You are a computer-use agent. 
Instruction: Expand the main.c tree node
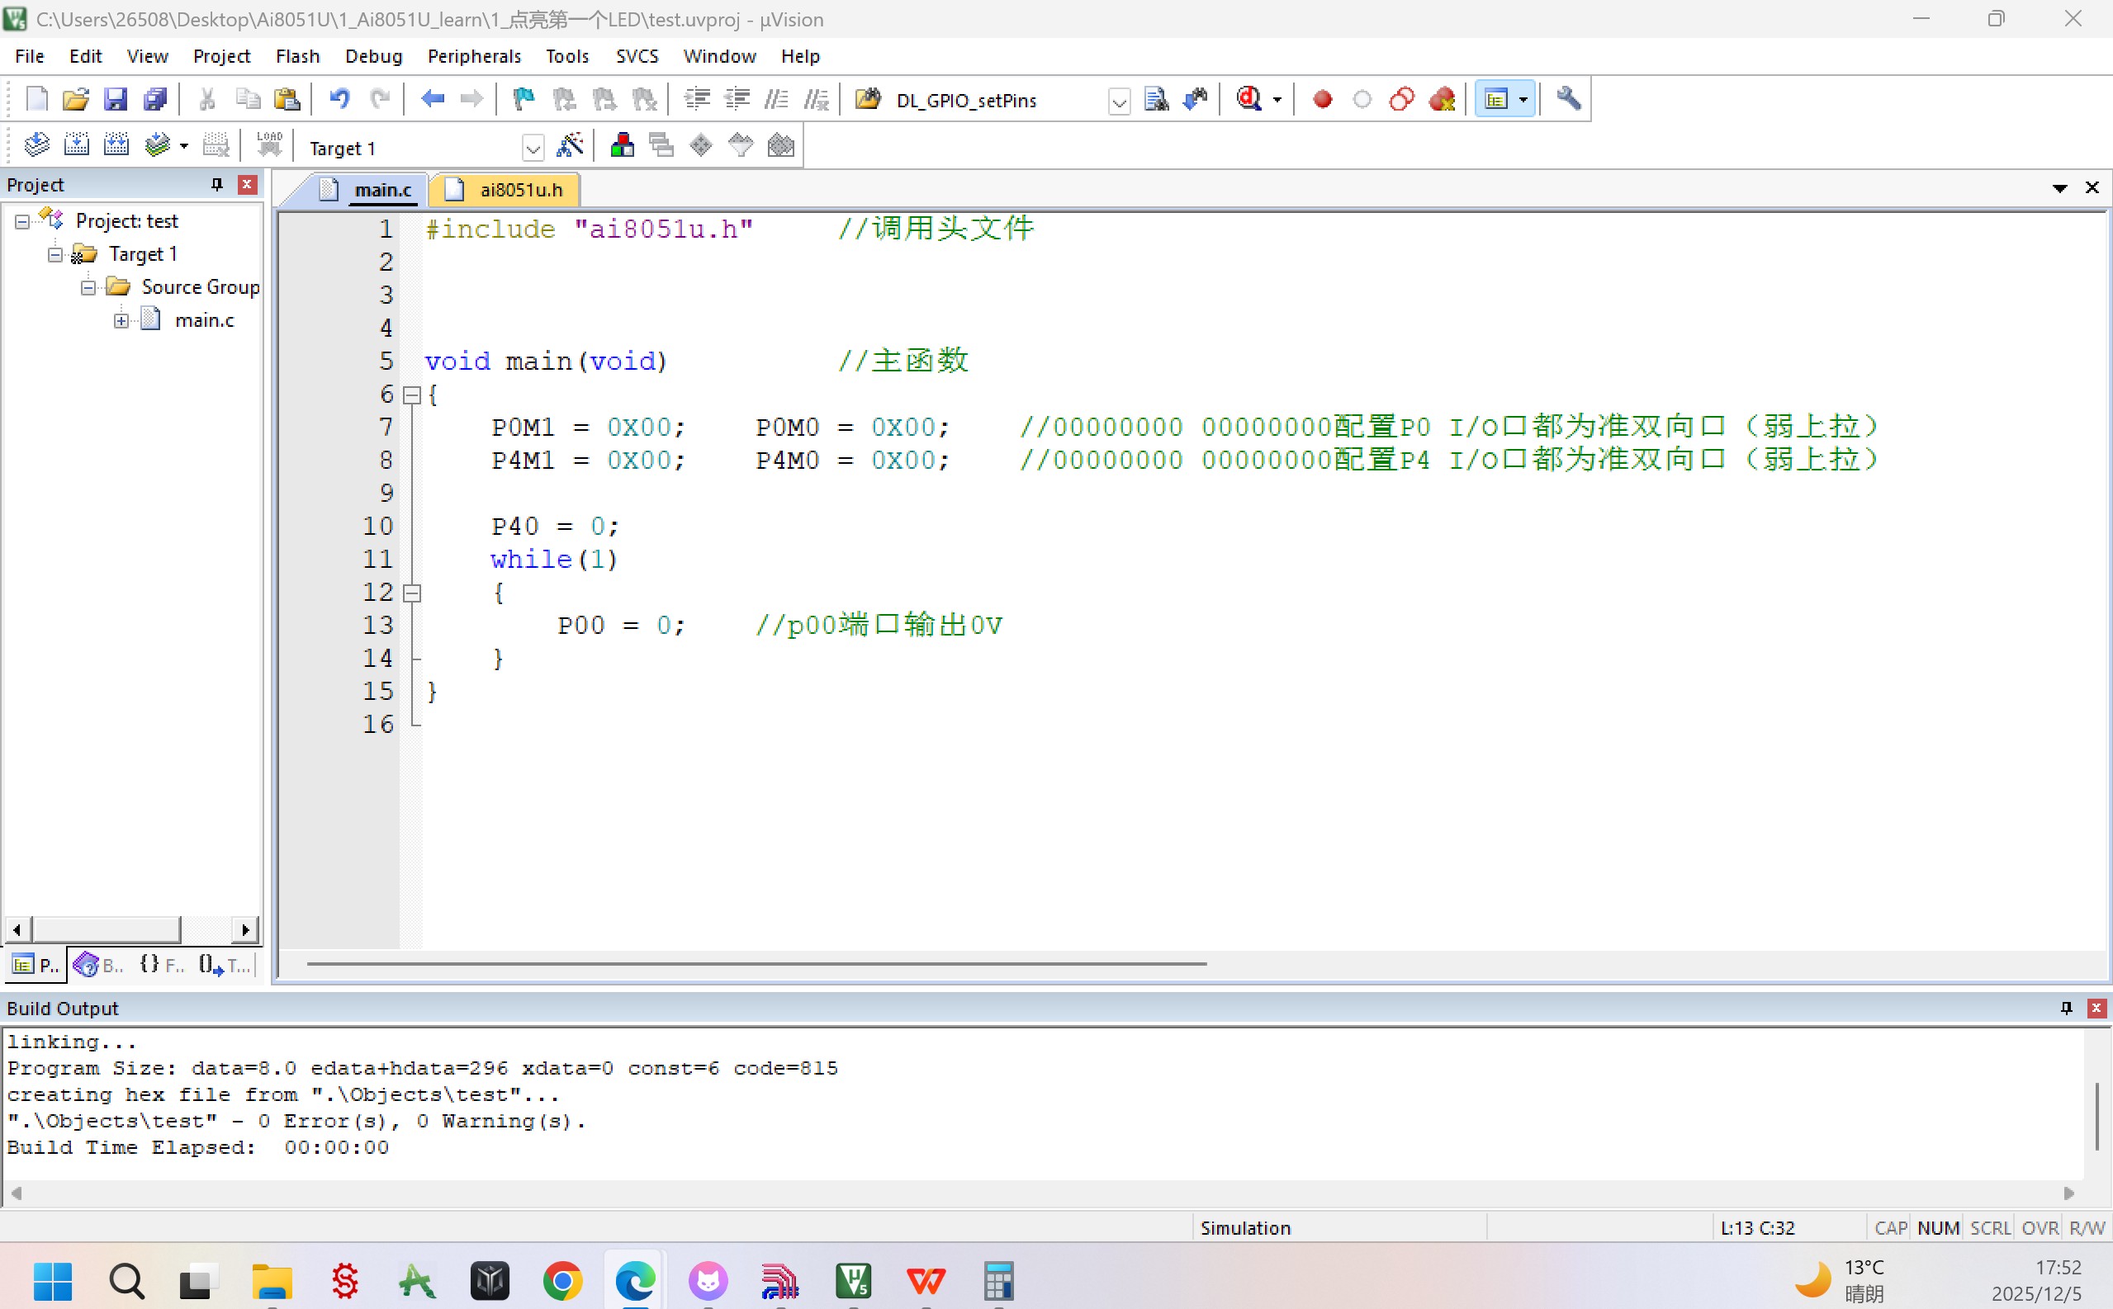pos(121,320)
